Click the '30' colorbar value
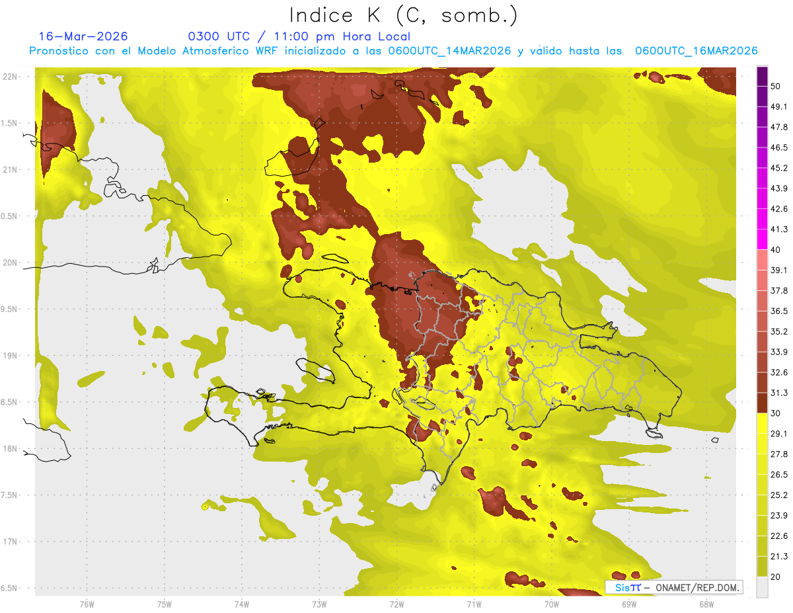The height and width of the screenshot is (613, 793). coord(776,413)
